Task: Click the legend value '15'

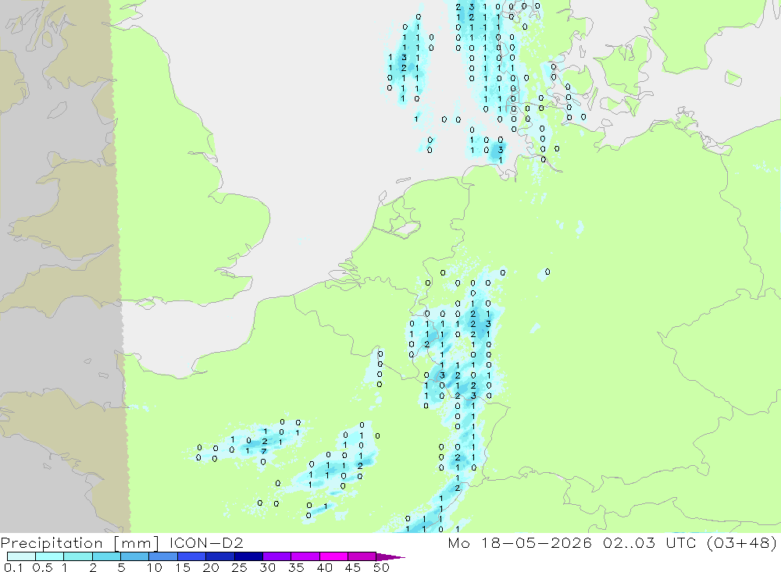Action: pos(182,567)
